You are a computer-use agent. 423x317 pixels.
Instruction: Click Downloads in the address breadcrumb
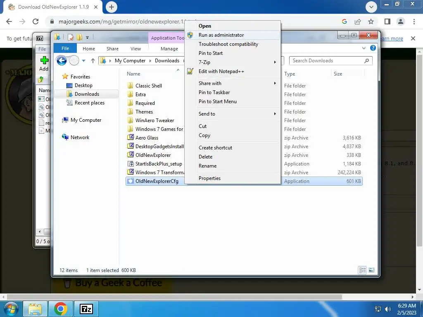click(x=167, y=61)
